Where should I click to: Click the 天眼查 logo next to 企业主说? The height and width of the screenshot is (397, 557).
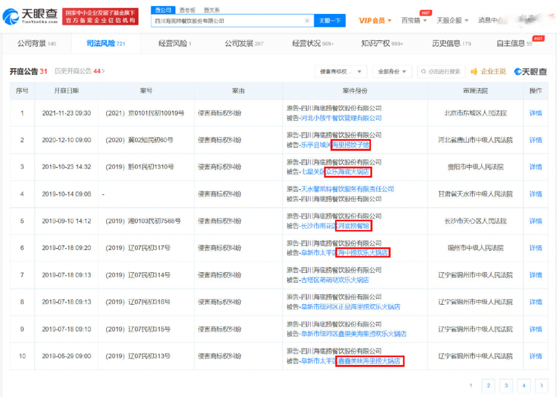pyautogui.click(x=531, y=71)
